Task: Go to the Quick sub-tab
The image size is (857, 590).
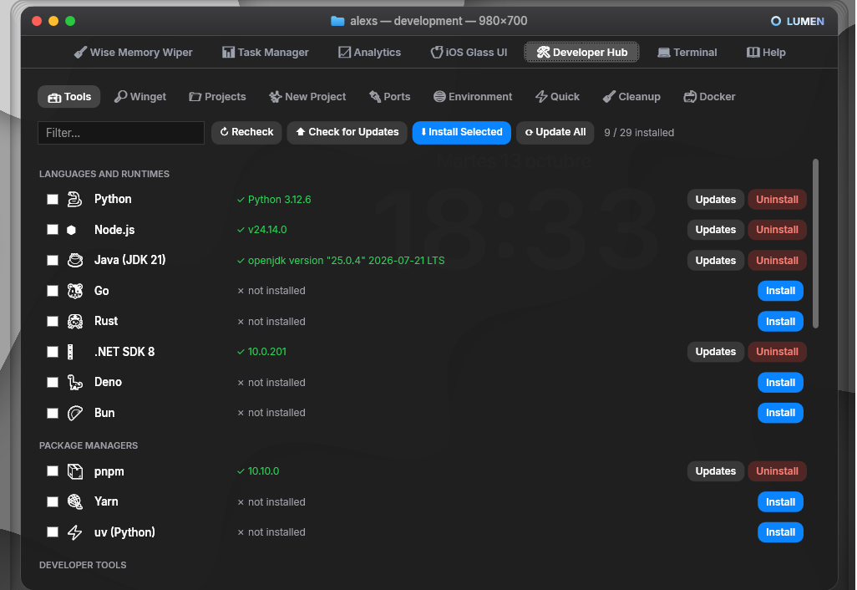Action: pos(557,97)
